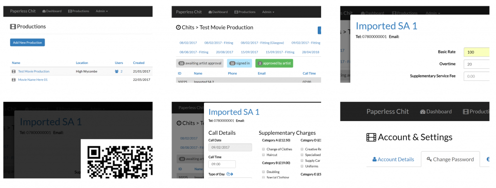Viewport: 496px width, 188px height.
Task: Click the users icon in Test Movie Production row
Action: click(117, 72)
